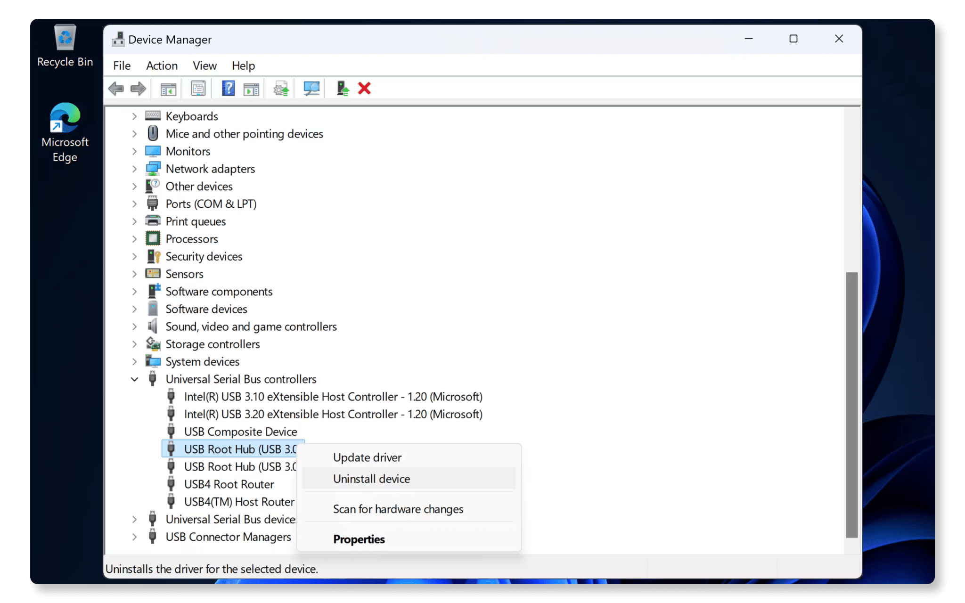Click the red X Uninstall device icon
The height and width of the screenshot is (603, 965).
pos(364,89)
